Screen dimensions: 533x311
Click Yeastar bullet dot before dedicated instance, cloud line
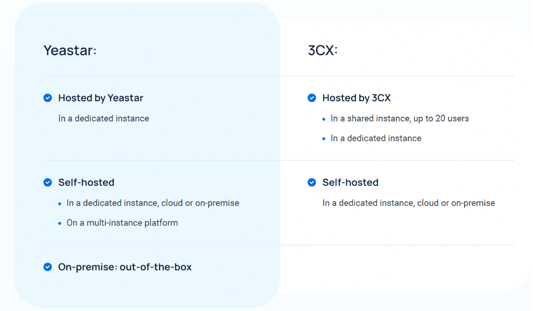60,203
